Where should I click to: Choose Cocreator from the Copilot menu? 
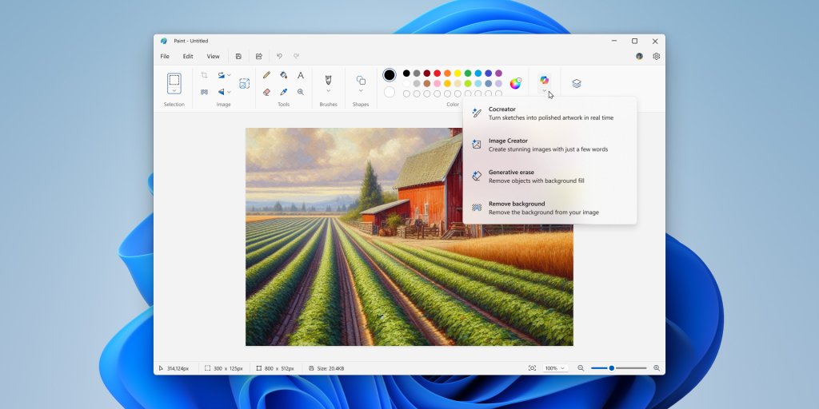pos(549,113)
